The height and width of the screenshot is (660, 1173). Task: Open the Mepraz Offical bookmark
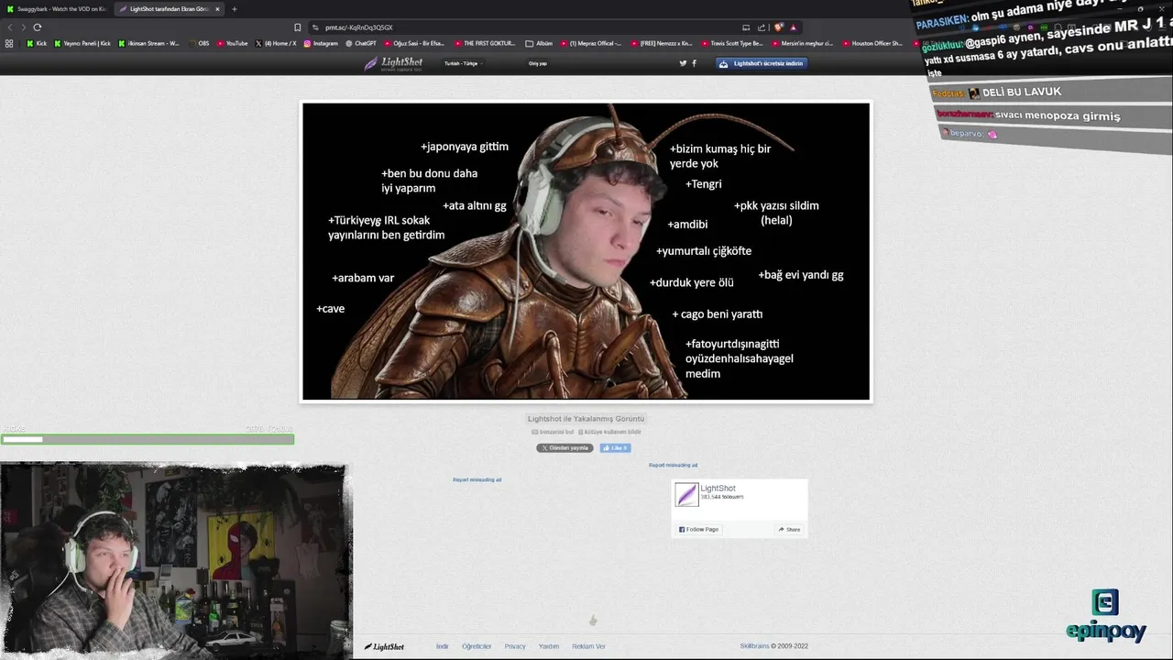pos(590,43)
